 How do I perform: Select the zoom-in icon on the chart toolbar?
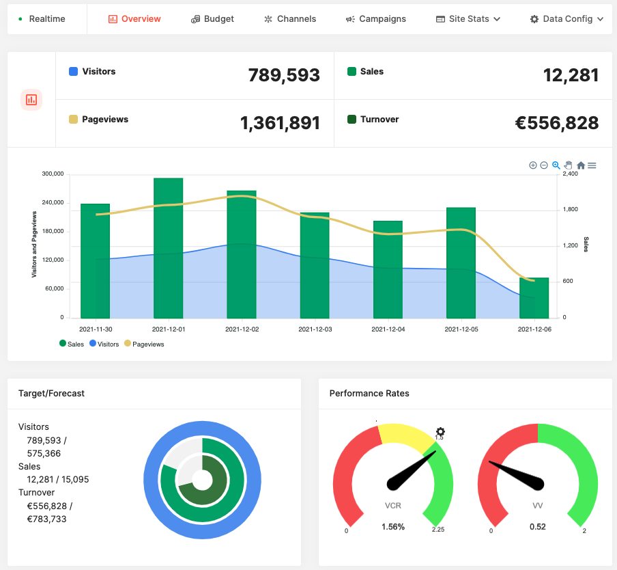point(533,165)
